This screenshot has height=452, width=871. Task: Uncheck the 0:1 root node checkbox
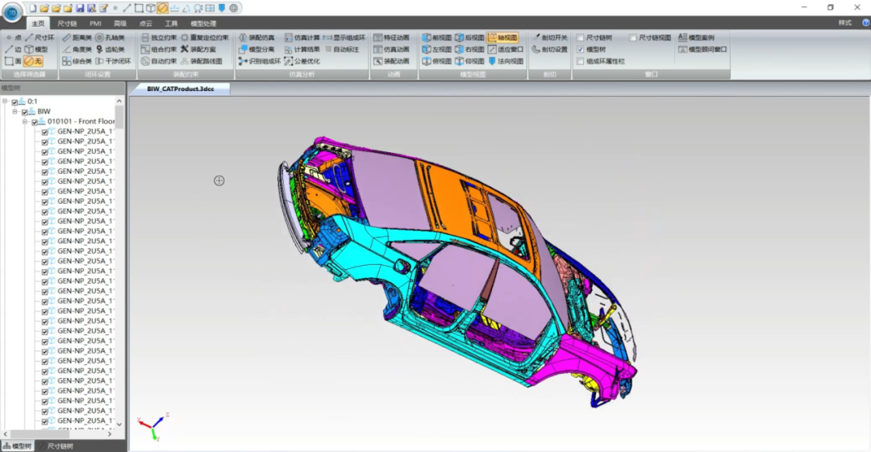15,102
